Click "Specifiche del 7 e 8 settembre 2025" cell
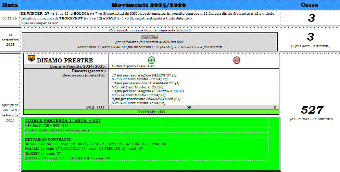 pyautogui.click(x=10, y=113)
